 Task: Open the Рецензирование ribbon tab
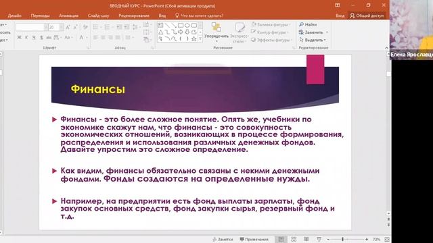[x=134, y=16]
